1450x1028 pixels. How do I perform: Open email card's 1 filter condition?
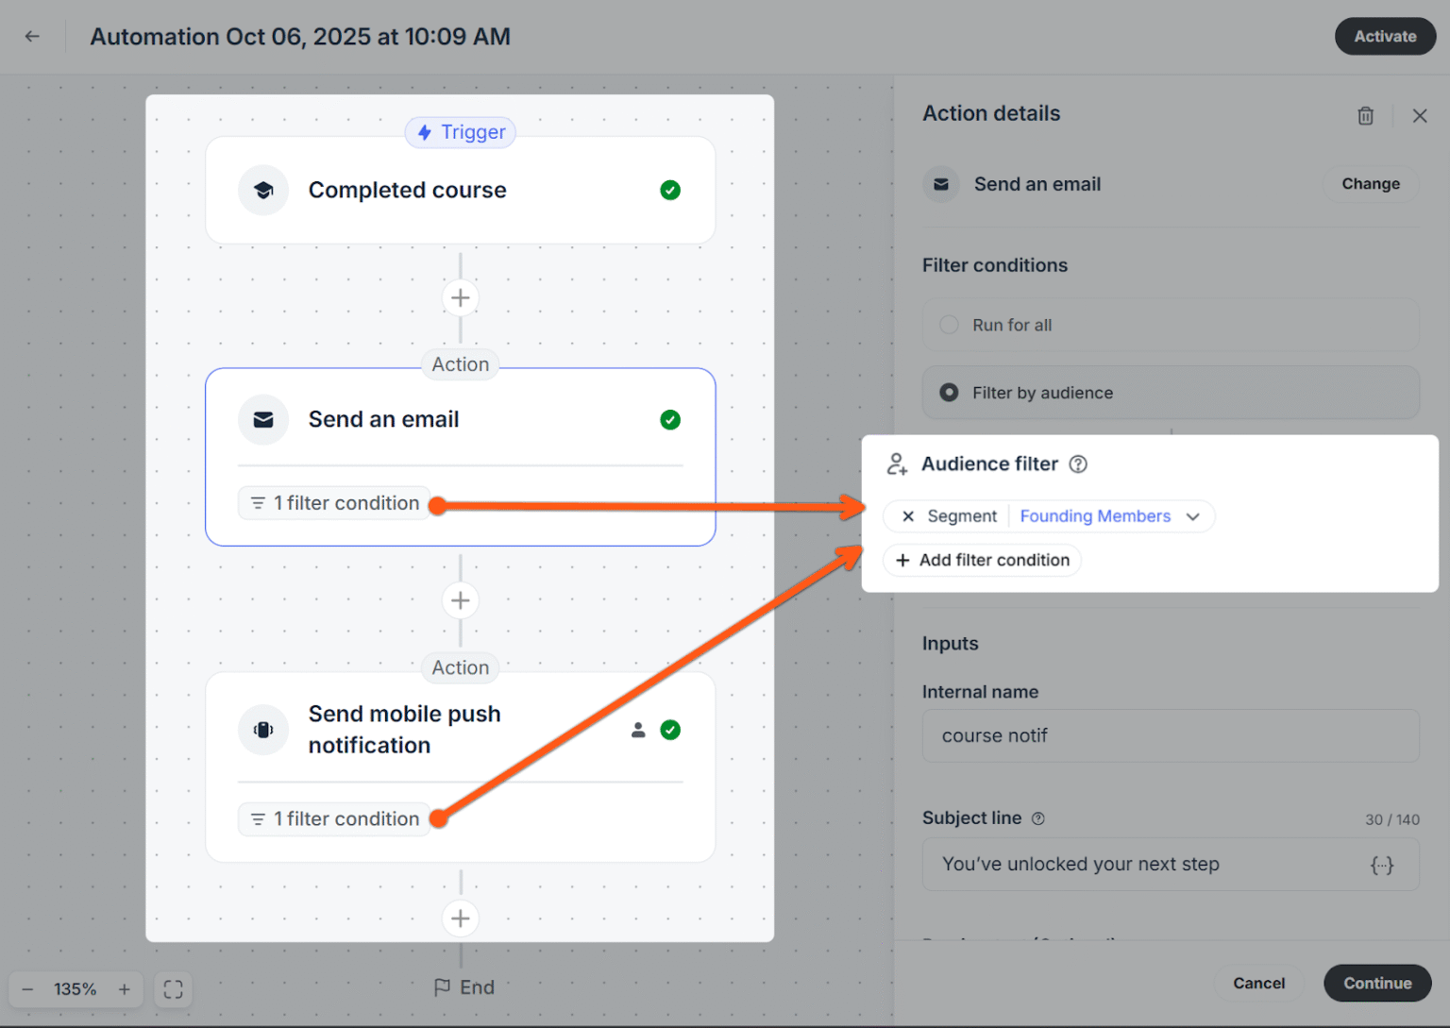point(334,504)
